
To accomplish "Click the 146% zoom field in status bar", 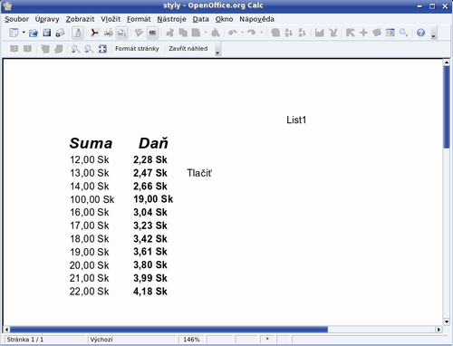I will coord(191,340).
